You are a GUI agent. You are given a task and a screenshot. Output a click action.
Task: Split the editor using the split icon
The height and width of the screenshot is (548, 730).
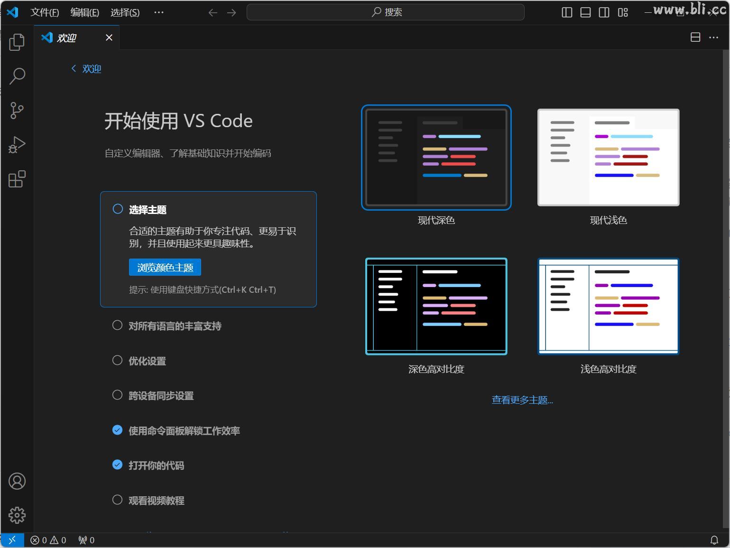click(x=695, y=37)
